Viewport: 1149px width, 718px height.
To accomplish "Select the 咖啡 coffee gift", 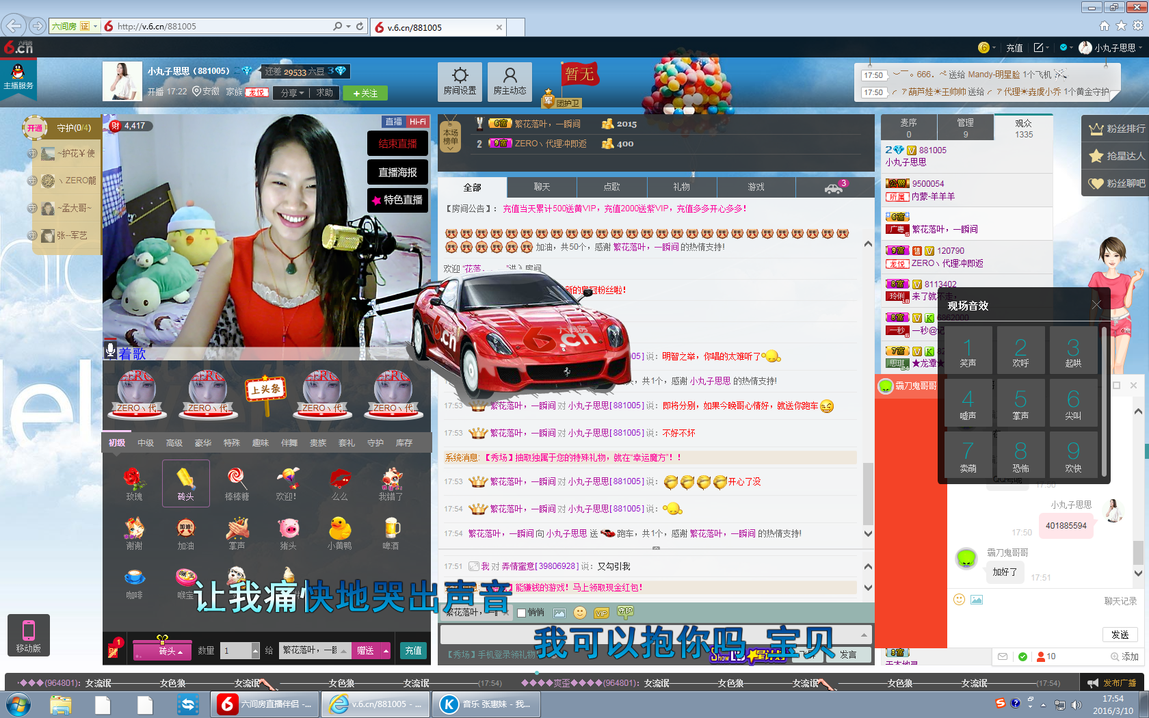I will coord(134,583).
